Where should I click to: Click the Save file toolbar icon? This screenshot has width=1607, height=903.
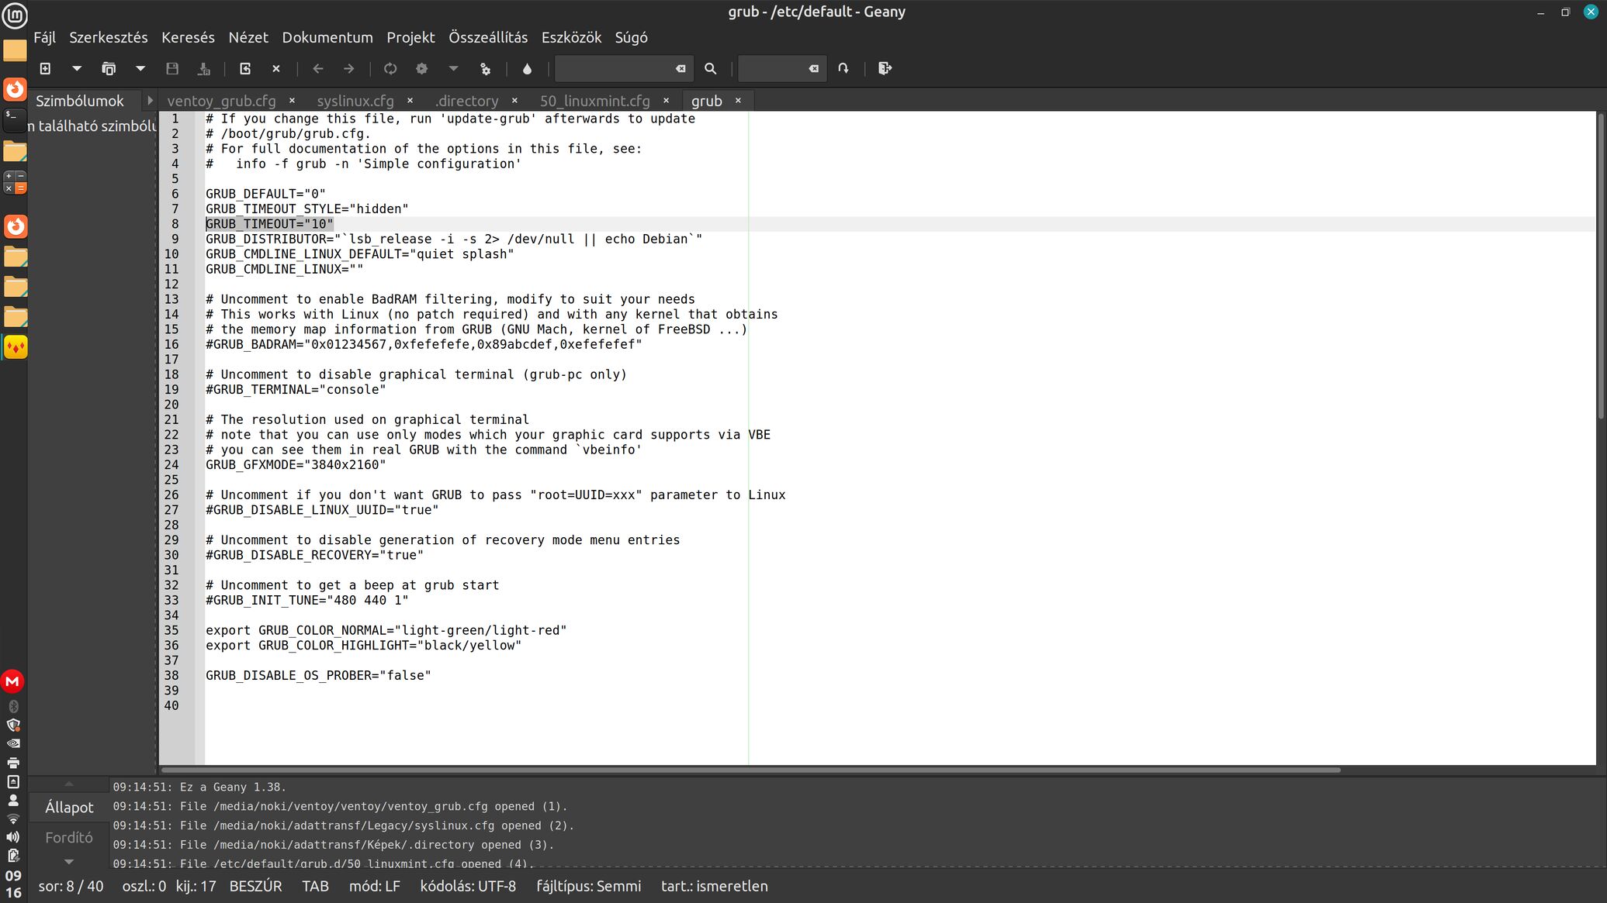tap(172, 69)
